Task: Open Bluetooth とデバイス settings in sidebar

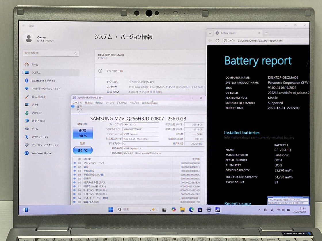Action: tap(43, 81)
